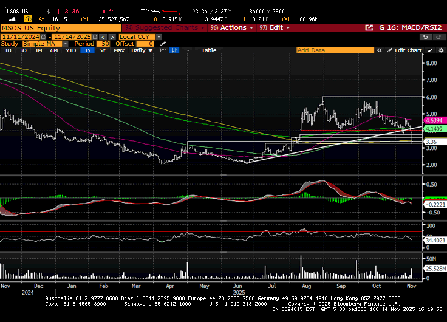This screenshot has width=447, height=322.
Task: Open the 94) Suggested Charts dropdown
Action: click(x=165, y=28)
